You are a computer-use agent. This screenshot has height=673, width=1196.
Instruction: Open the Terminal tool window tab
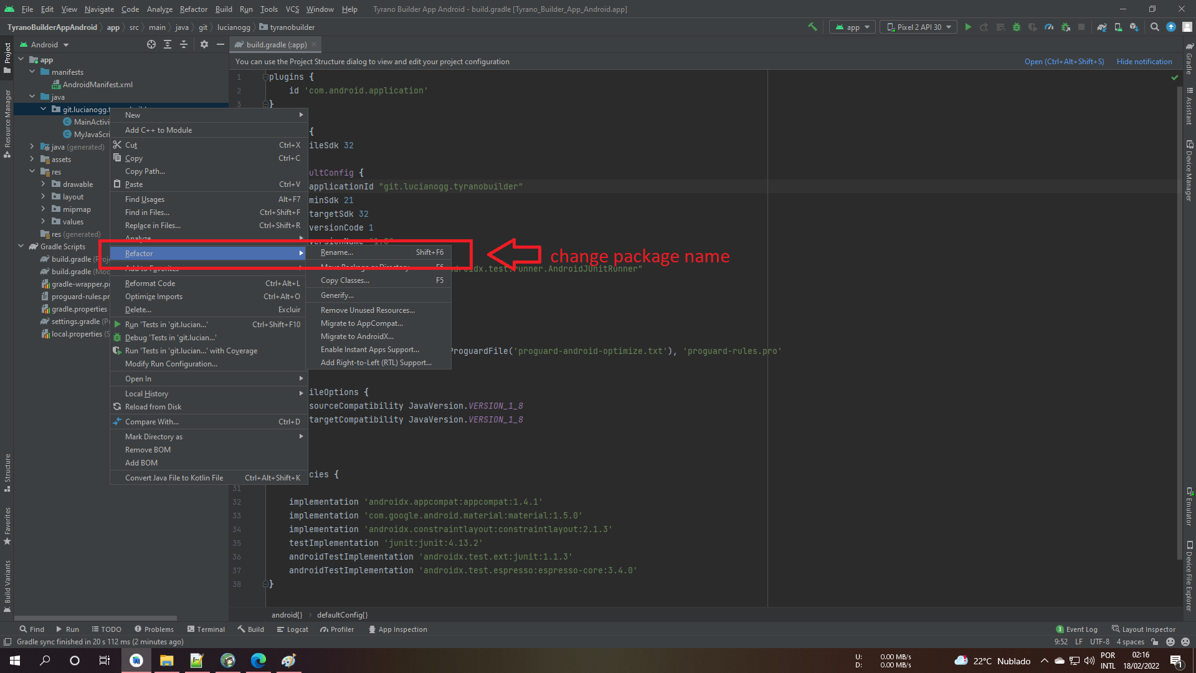click(206, 629)
